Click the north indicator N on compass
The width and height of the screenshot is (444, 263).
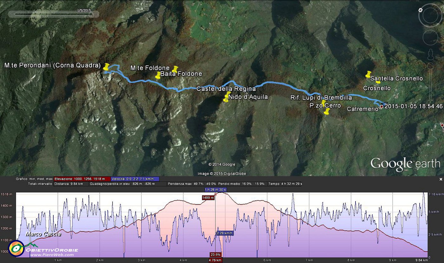(420, 10)
